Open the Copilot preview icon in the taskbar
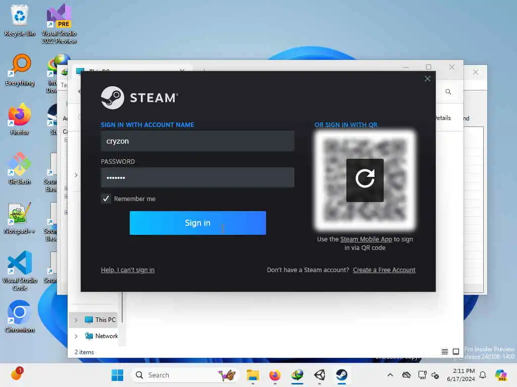 [x=501, y=375]
